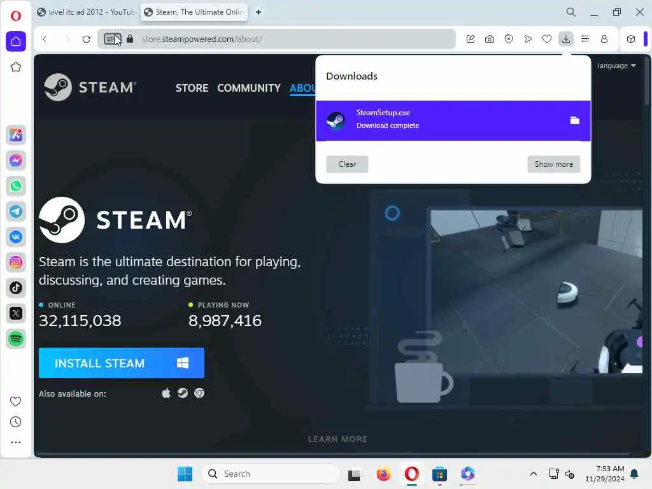This screenshot has height=489, width=652.
Task: Click Show more downloads button
Action: (x=554, y=164)
